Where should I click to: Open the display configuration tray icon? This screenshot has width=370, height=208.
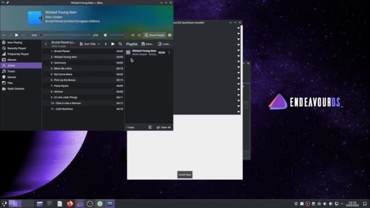point(336,204)
